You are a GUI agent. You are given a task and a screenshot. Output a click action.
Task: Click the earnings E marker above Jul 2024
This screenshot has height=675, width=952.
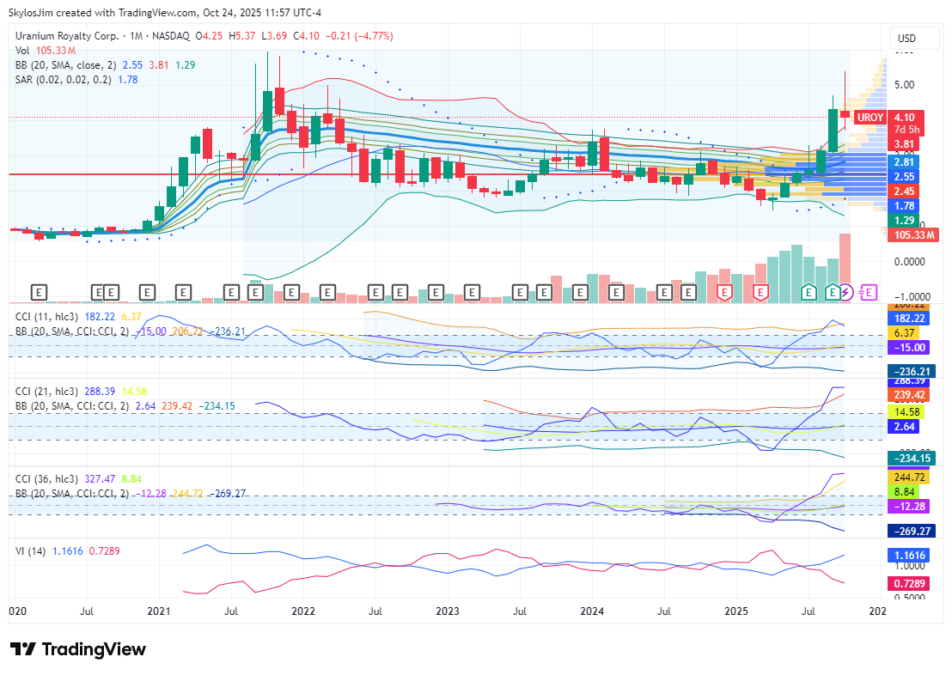tap(664, 293)
